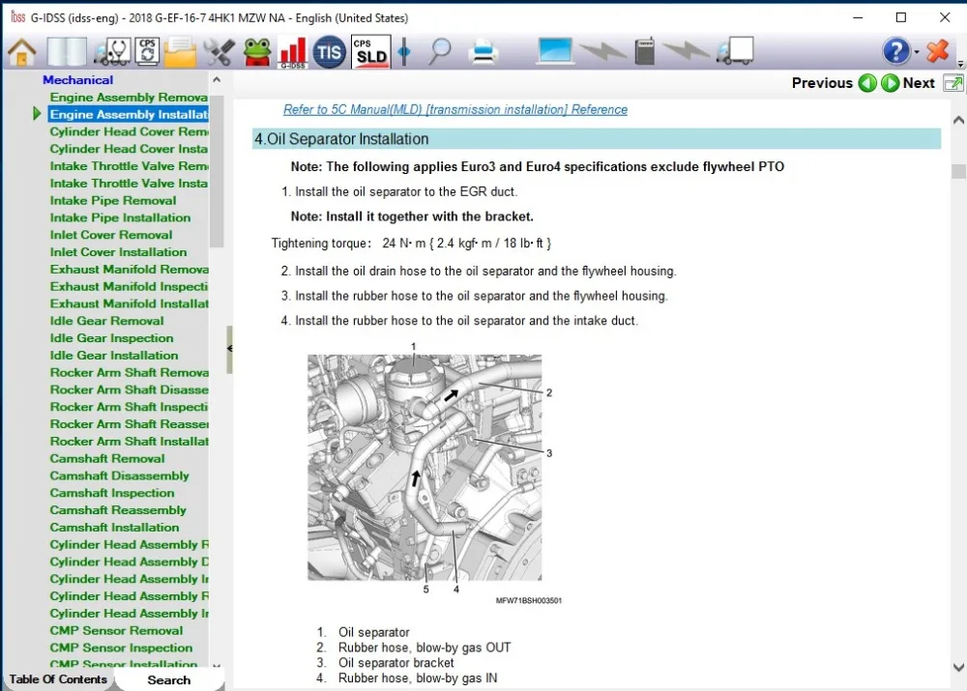Open Inlet Cover Removal topic
967x691 pixels.
point(111,235)
